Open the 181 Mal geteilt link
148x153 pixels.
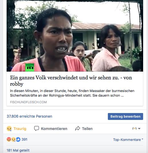point(18,150)
